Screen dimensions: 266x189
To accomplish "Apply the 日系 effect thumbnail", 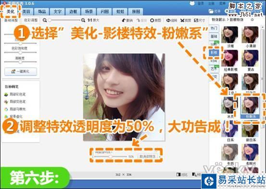I will (230, 129).
